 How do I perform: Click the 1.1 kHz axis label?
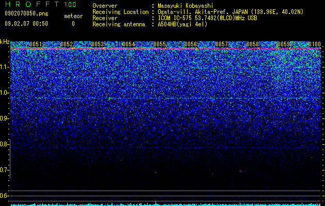(5, 67)
